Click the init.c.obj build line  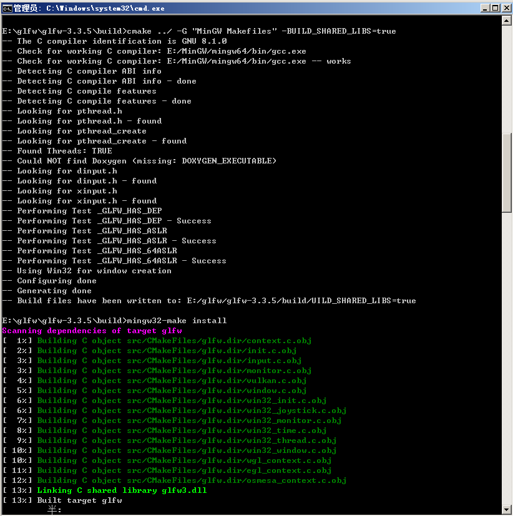tap(149, 351)
